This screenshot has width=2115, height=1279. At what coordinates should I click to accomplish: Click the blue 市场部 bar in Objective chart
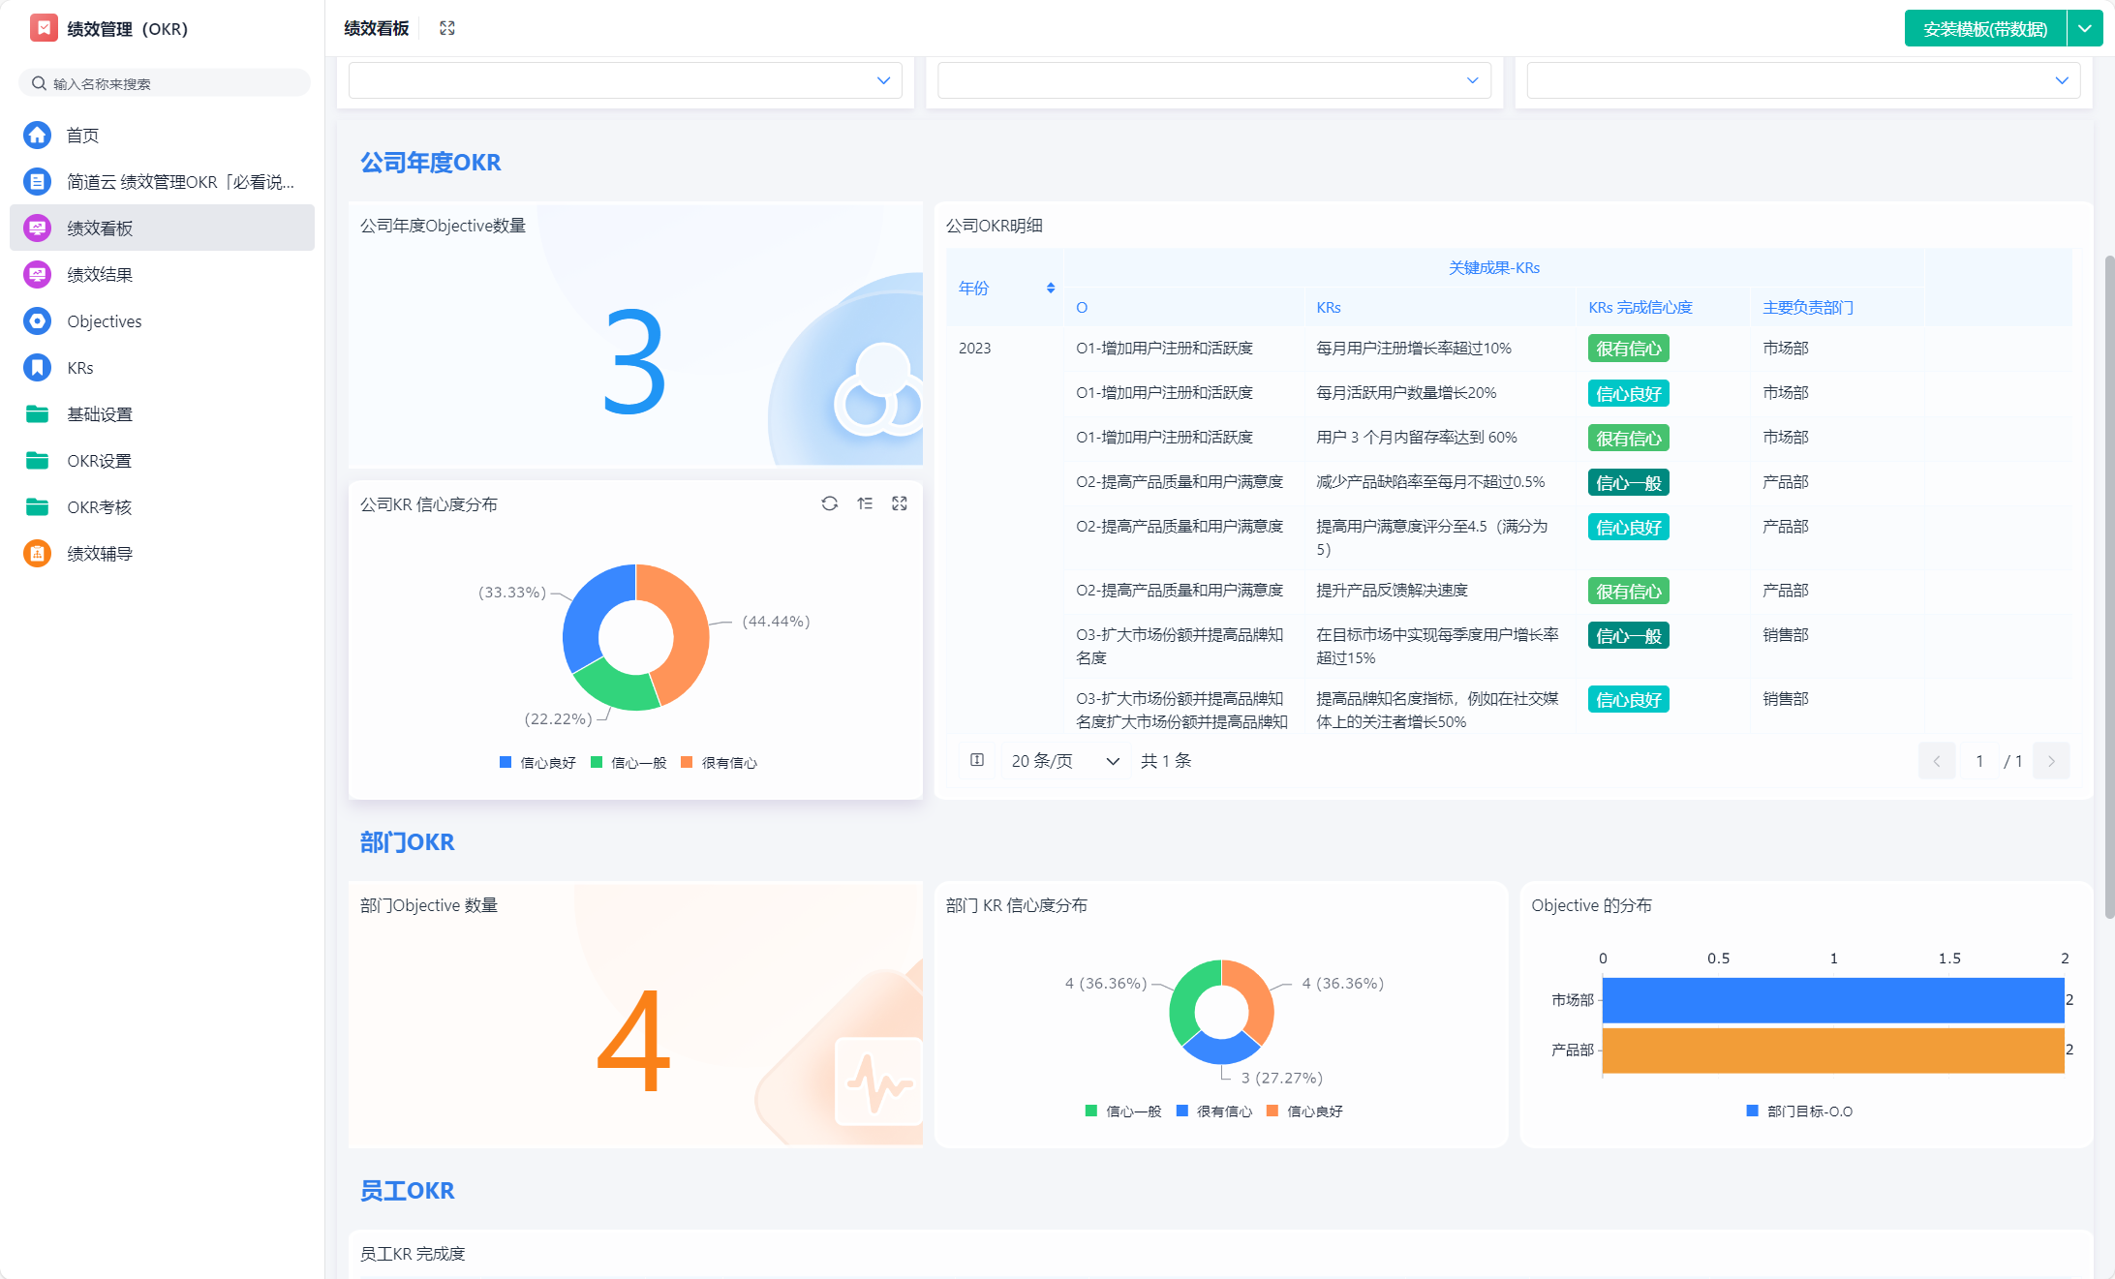[x=1832, y=1000]
